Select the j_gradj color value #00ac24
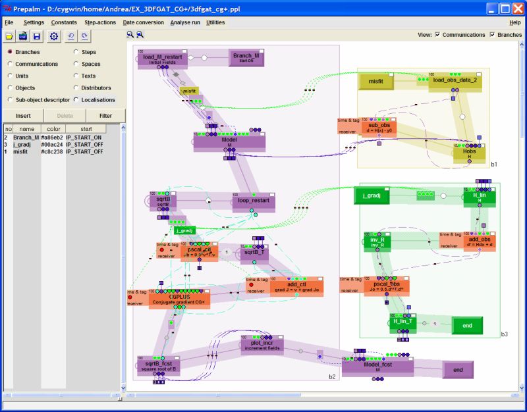 click(53, 144)
